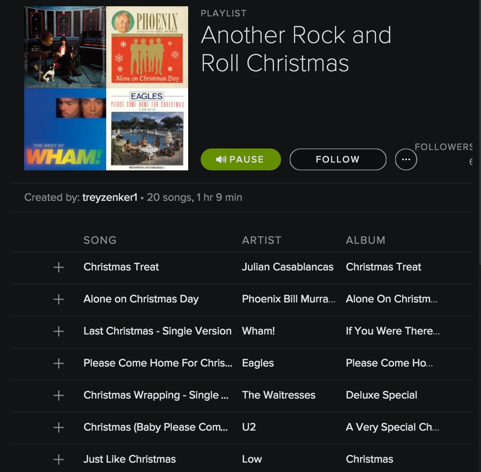This screenshot has width=481, height=472.
Task: Click the Phoenix album cover thumbnail
Action: click(147, 47)
